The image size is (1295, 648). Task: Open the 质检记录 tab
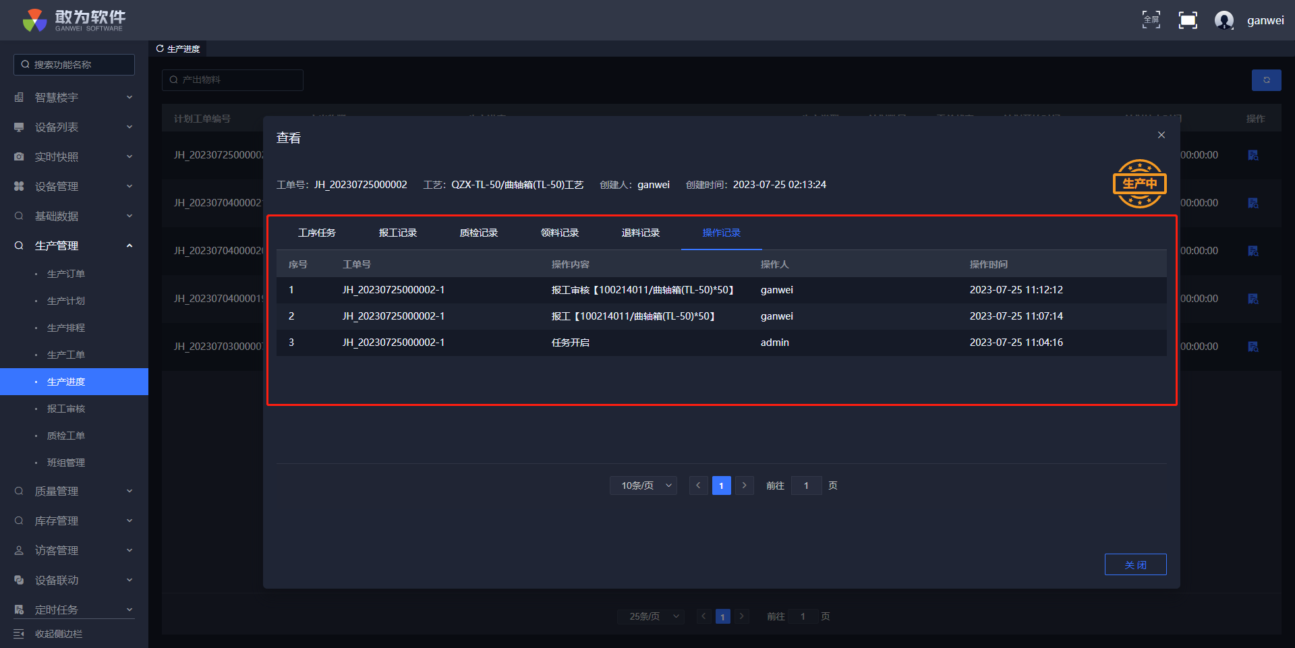tap(478, 233)
